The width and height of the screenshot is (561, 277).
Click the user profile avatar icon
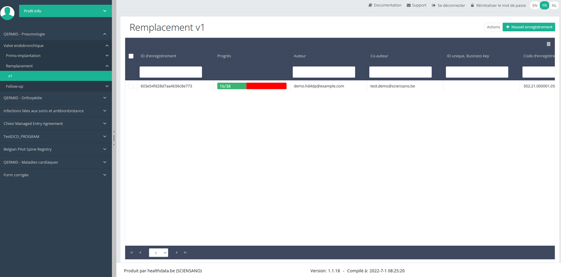pyautogui.click(x=8, y=12)
